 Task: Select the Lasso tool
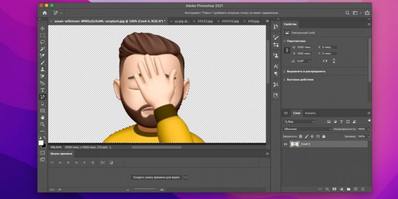pyautogui.click(x=42, y=42)
